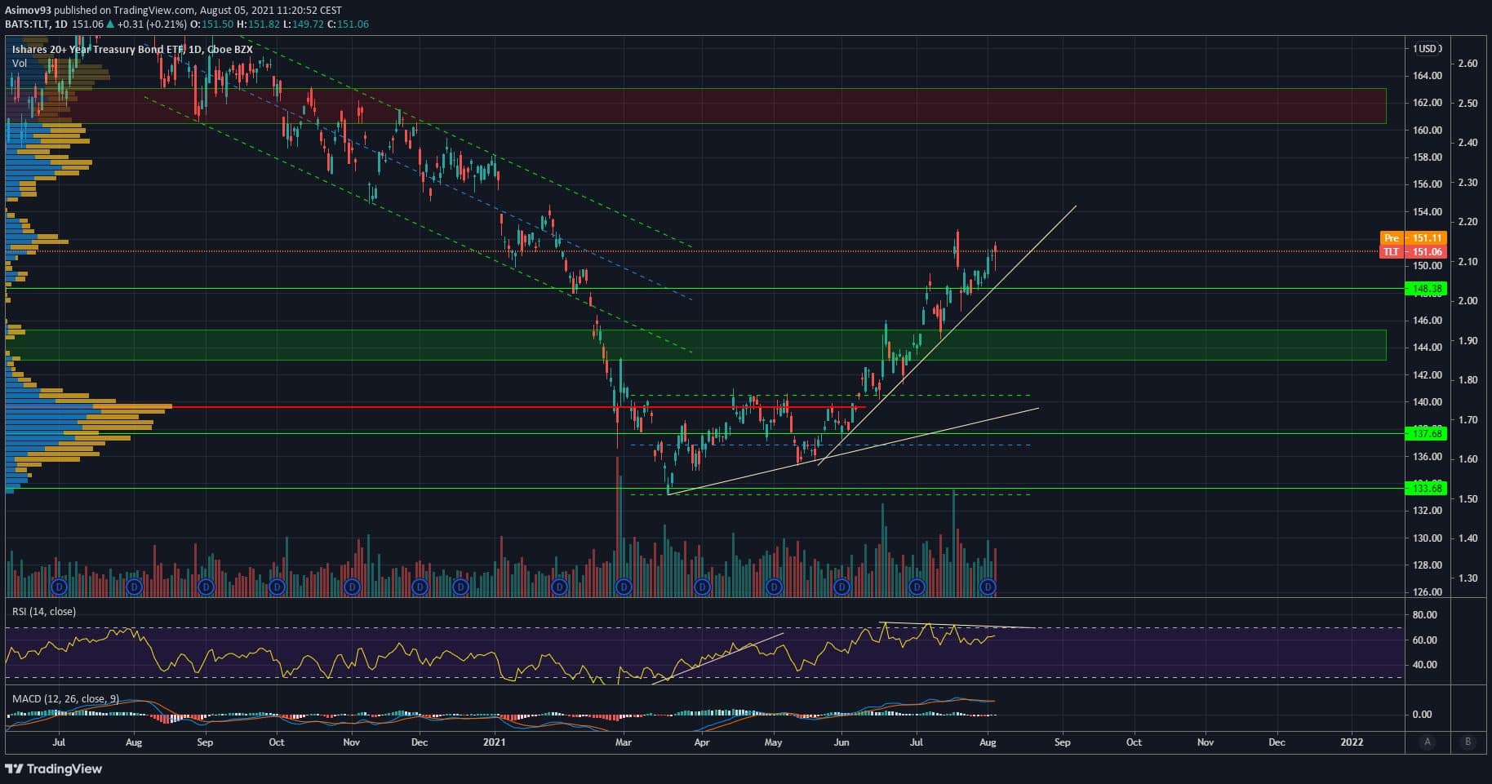Click the dividend marker just before the 2021 label
The width and height of the screenshot is (1492, 784).
click(x=461, y=587)
